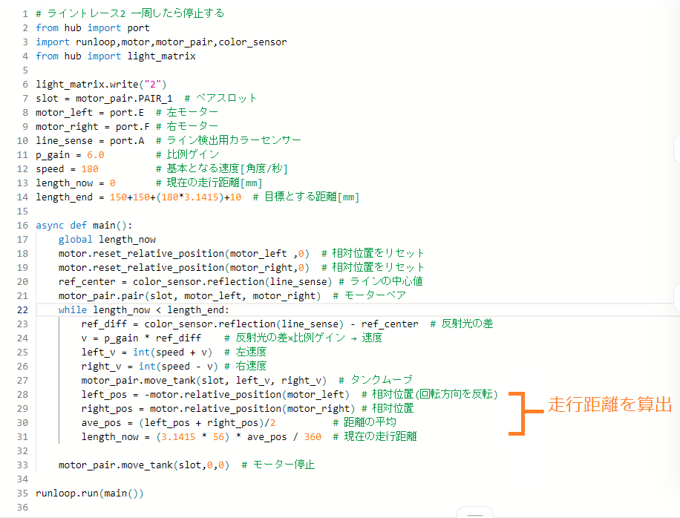Click the 'async def main():' line
This screenshot has width=680, height=518.
point(83,225)
